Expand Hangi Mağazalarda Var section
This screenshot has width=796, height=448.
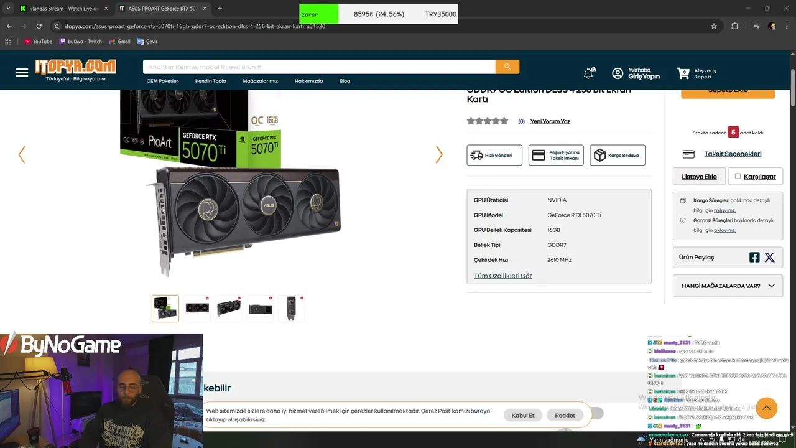click(728, 286)
